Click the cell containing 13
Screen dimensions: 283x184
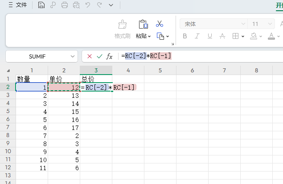pyautogui.click(x=64, y=95)
